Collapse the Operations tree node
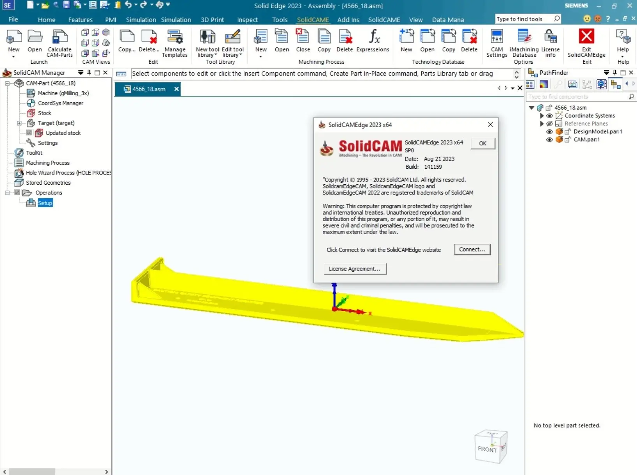 click(x=7, y=193)
